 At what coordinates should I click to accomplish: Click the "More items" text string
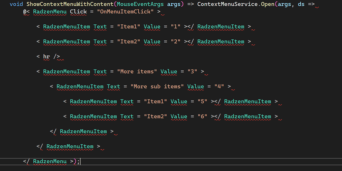[x=137, y=71]
